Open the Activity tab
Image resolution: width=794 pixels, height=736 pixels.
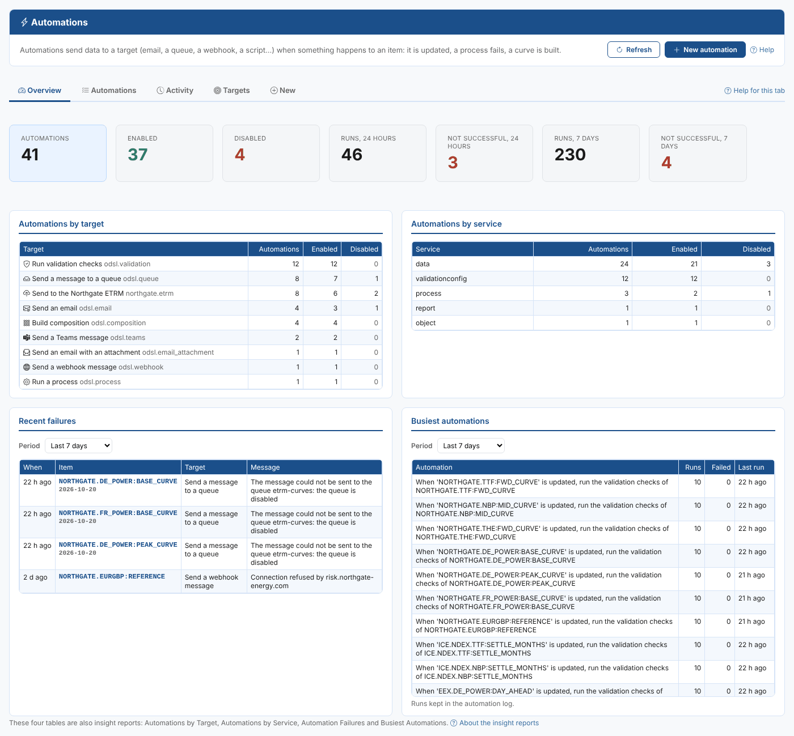click(175, 91)
